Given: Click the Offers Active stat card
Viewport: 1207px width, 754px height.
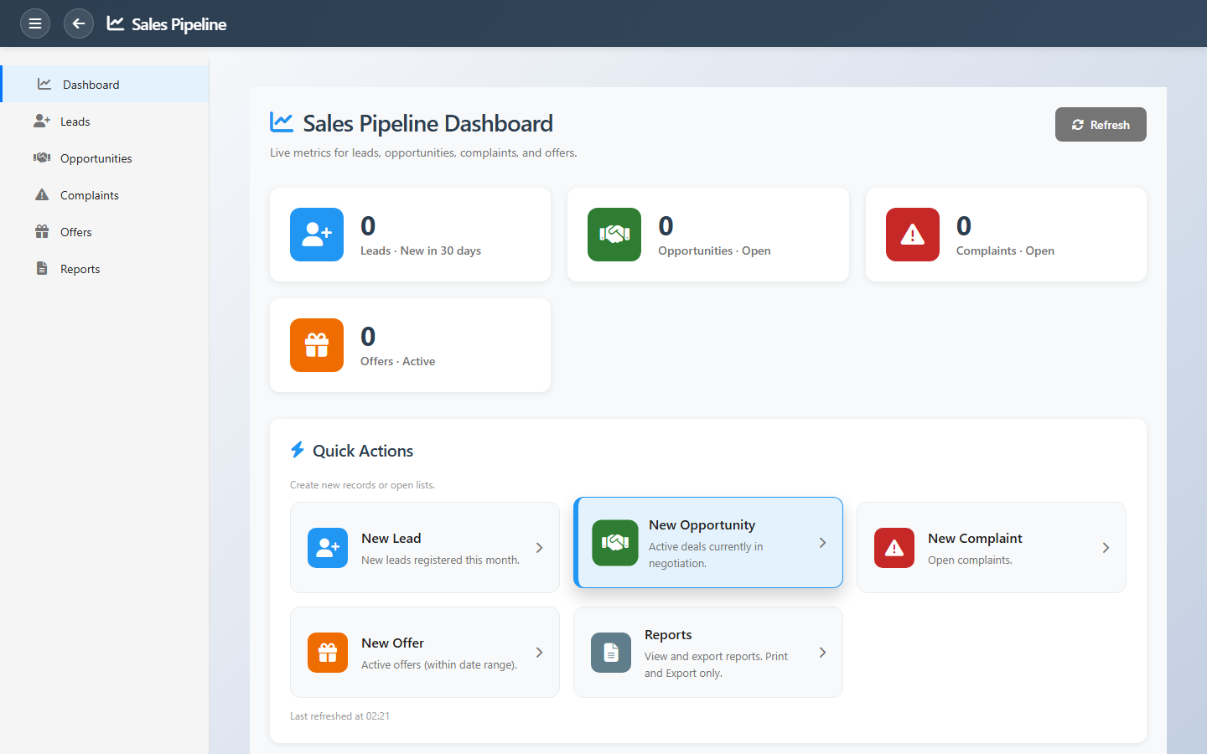Looking at the screenshot, I should tap(410, 345).
